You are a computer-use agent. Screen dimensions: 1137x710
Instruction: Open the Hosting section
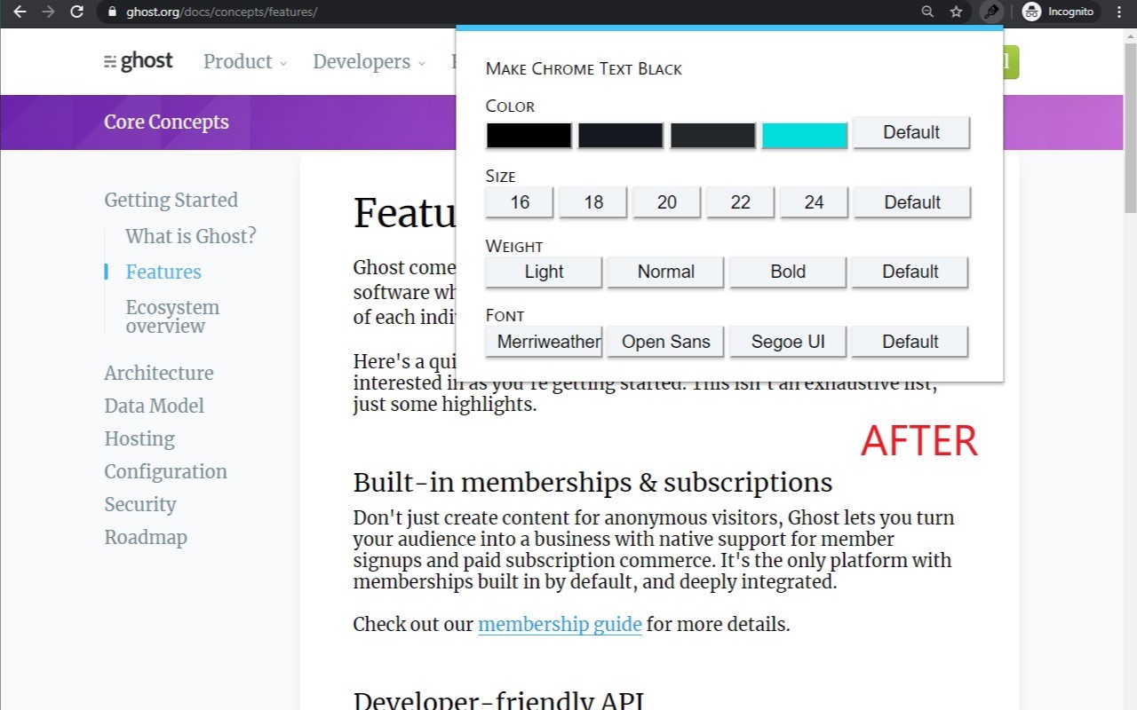(x=139, y=438)
